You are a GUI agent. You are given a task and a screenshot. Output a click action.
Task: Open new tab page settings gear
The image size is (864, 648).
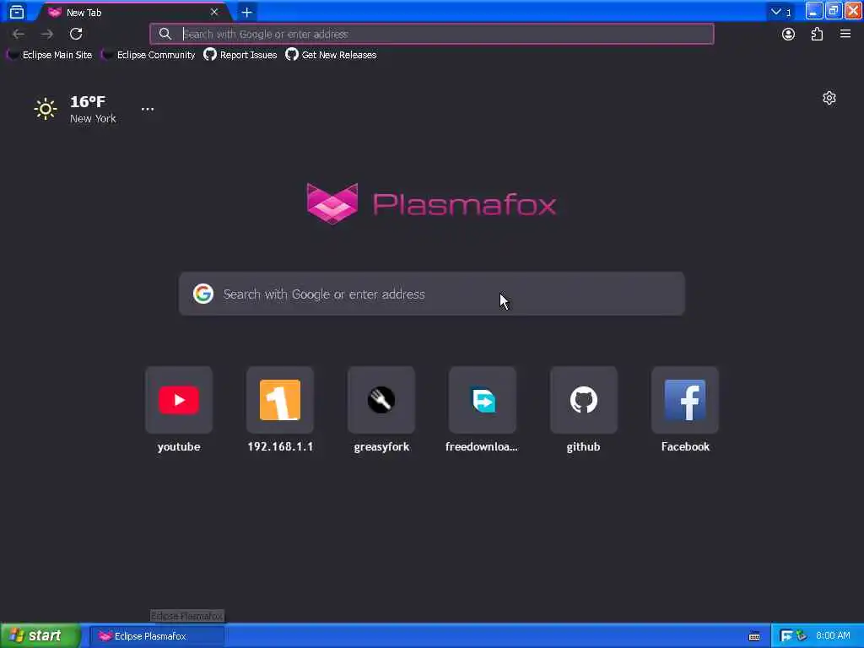[829, 98]
